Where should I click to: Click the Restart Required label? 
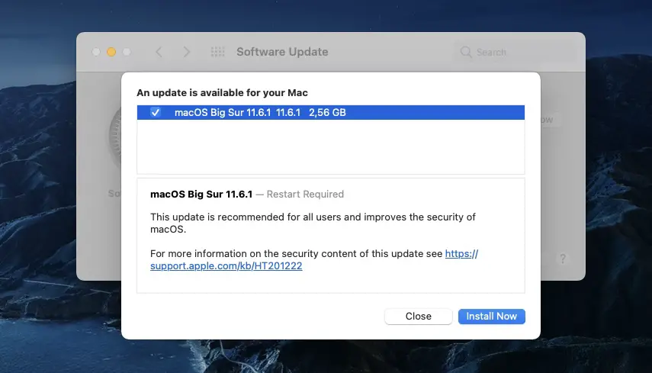(305, 195)
